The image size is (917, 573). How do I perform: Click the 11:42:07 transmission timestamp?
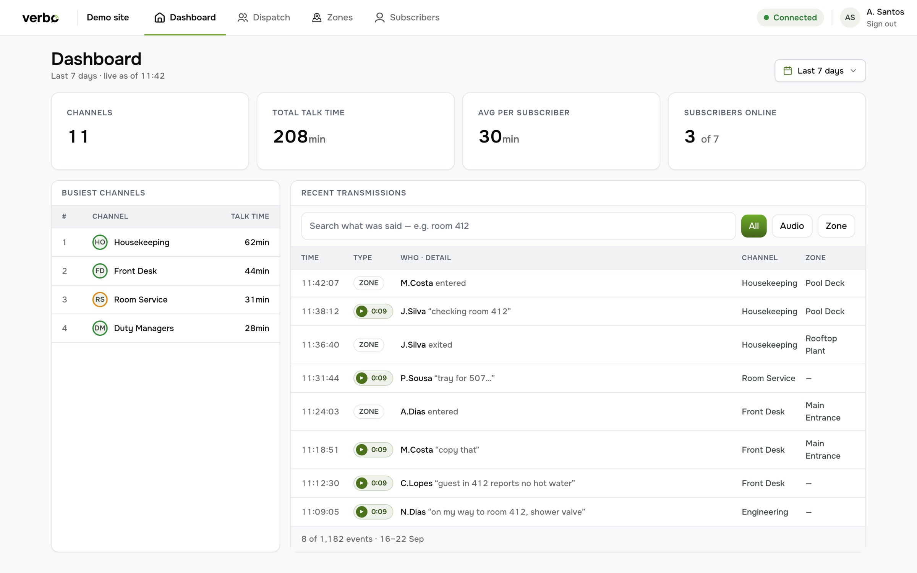320,283
